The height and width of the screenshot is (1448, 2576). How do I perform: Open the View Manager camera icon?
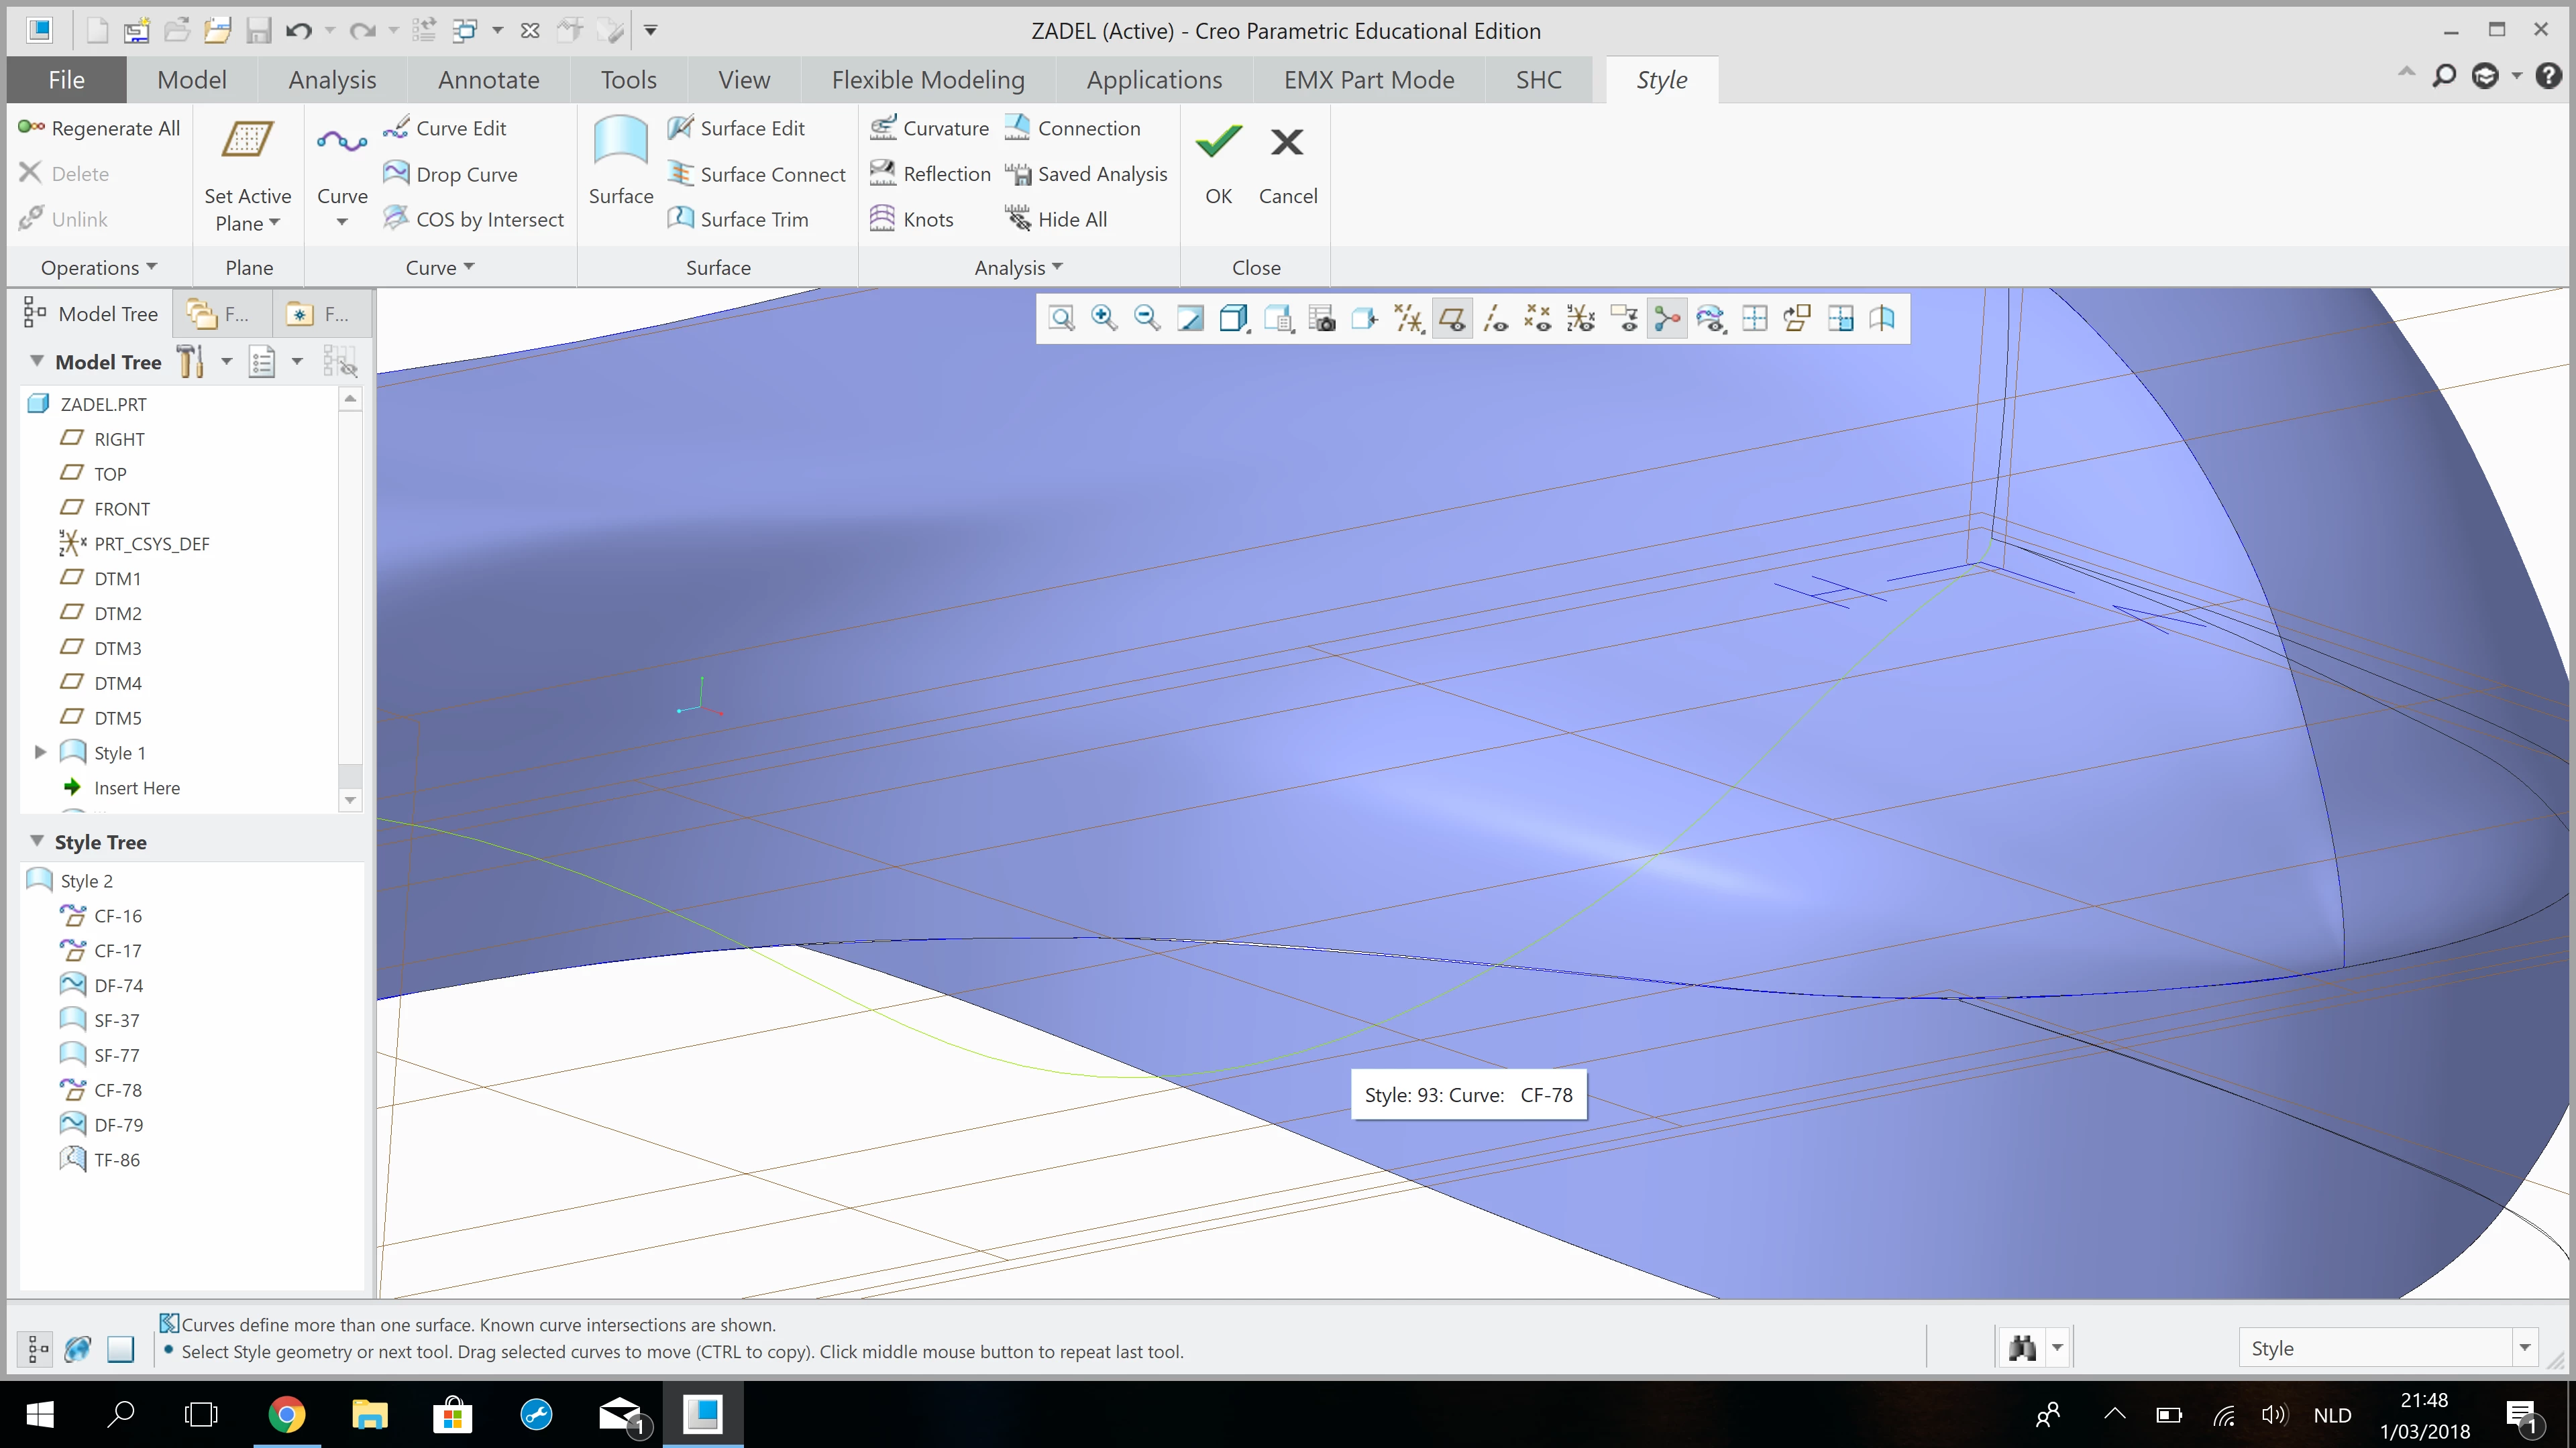1321,319
